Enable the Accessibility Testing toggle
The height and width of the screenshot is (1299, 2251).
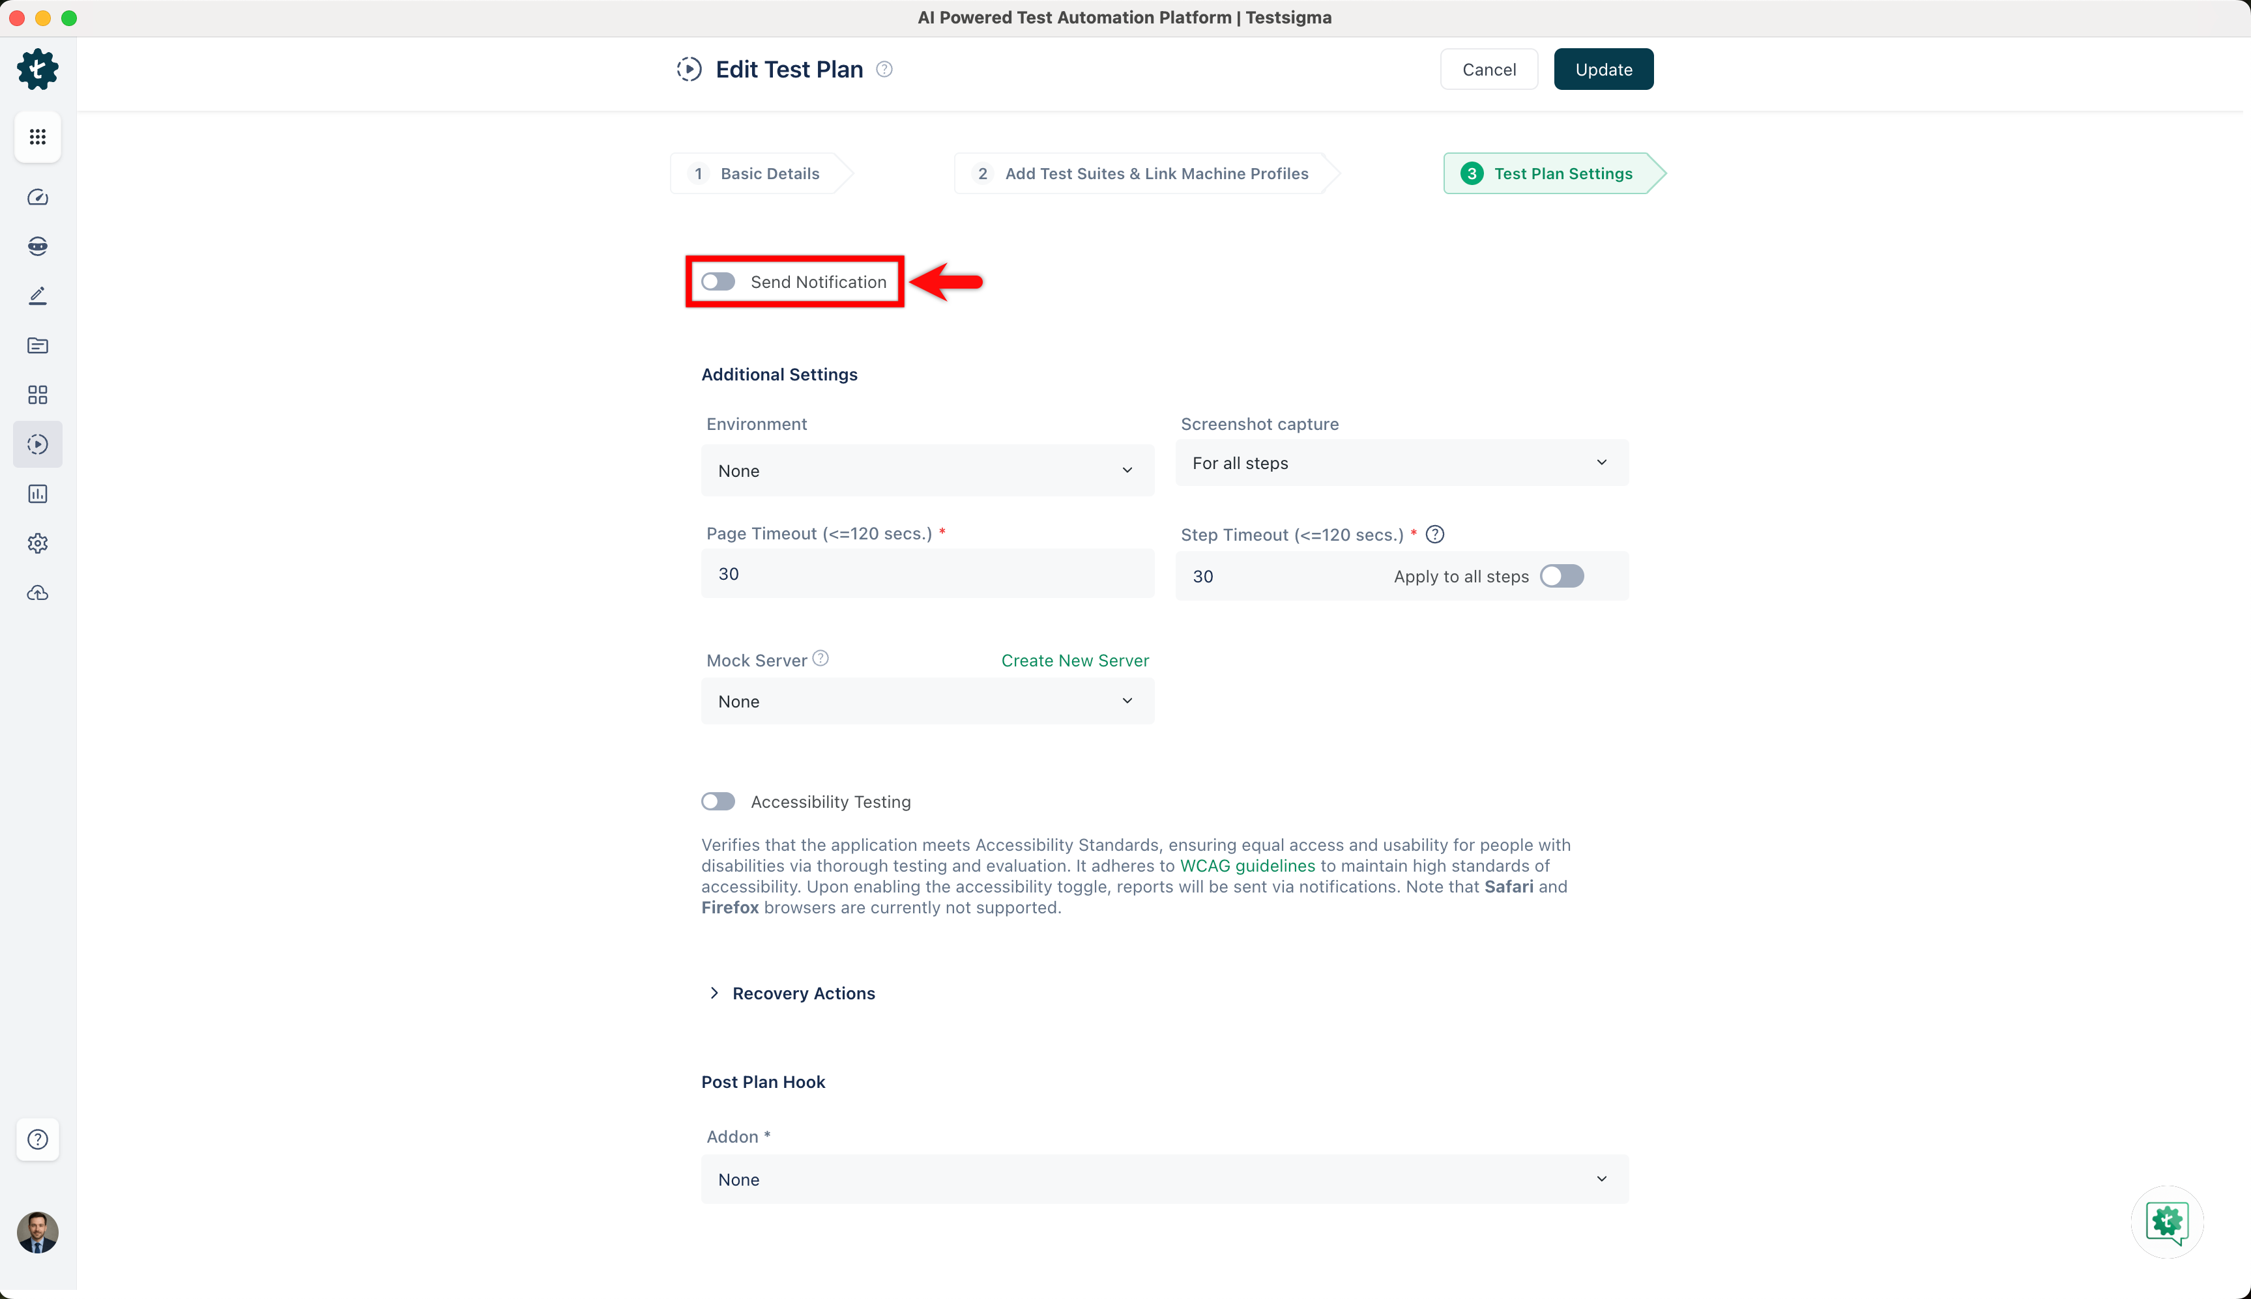[x=718, y=801]
